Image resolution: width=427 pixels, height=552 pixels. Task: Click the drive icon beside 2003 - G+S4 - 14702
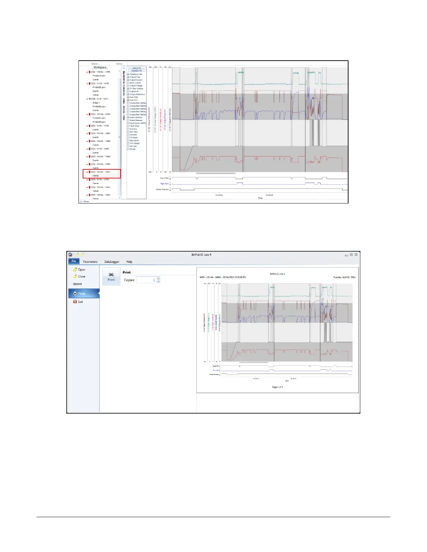(x=90, y=179)
